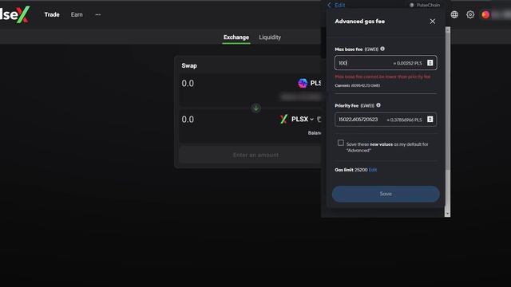
Task: Click the Max base fee info icon
Action: (x=382, y=49)
